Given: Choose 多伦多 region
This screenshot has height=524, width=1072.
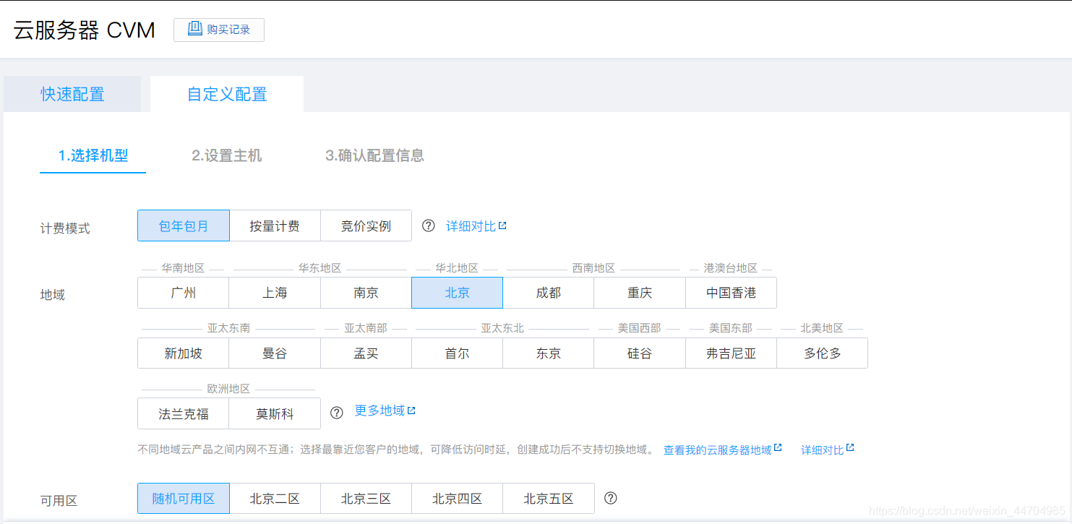Looking at the screenshot, I should coord(823,353).
